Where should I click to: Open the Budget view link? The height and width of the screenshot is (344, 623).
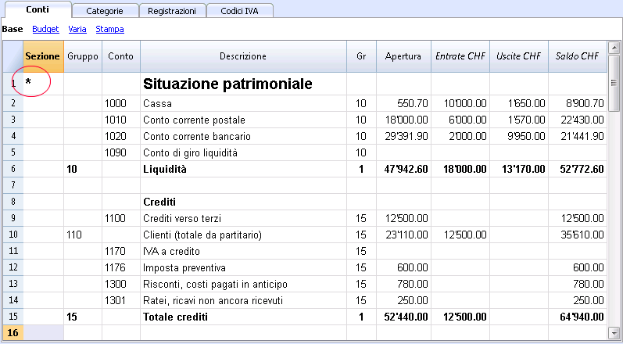[45, 29]
